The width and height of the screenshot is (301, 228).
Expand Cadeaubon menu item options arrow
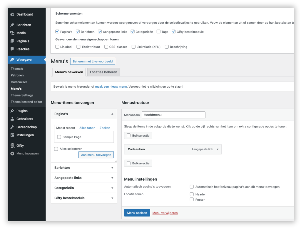218,149
